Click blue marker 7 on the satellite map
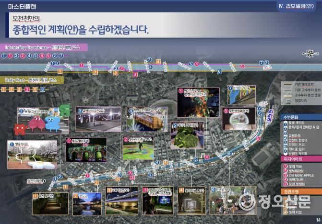Image resolution: width=322 pixels, height=224 pixels. click(260, 108)
